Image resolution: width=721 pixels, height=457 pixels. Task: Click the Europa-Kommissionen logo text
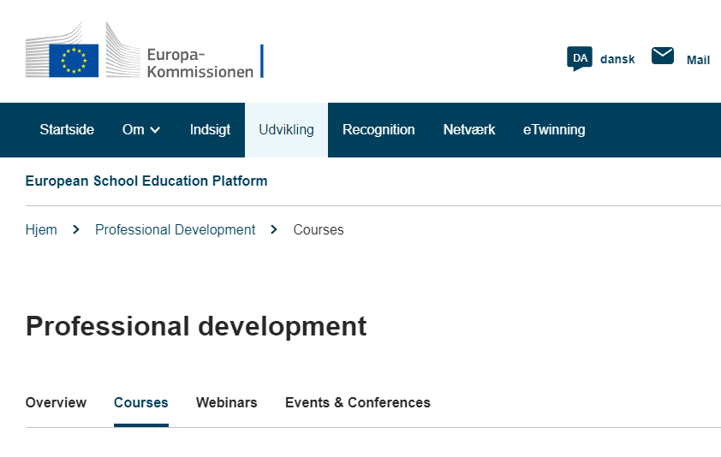200,63
